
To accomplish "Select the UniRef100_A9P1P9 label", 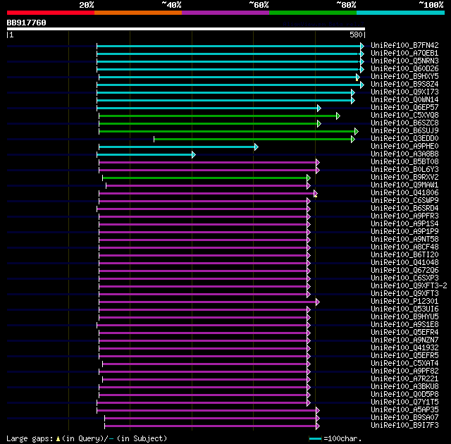I will coord(404,231).
